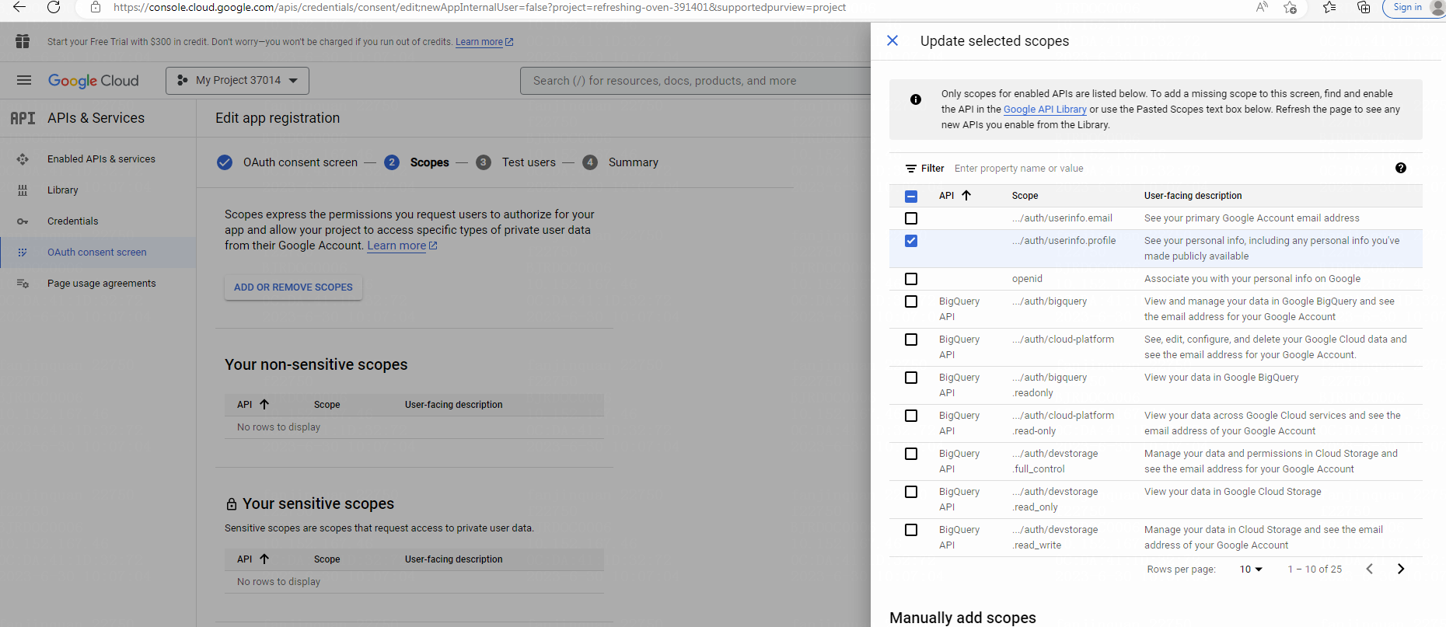Add page to favorites star icon

1291,7
